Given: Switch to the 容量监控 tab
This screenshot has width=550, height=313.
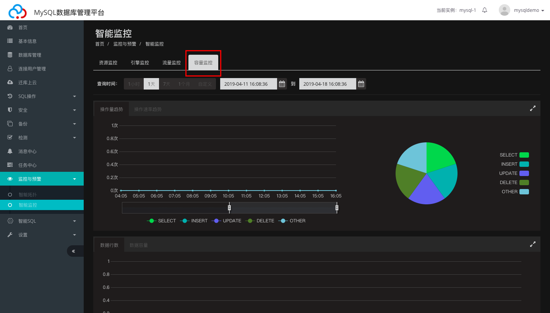Looking at the screenshot, I should click(203, 63).
